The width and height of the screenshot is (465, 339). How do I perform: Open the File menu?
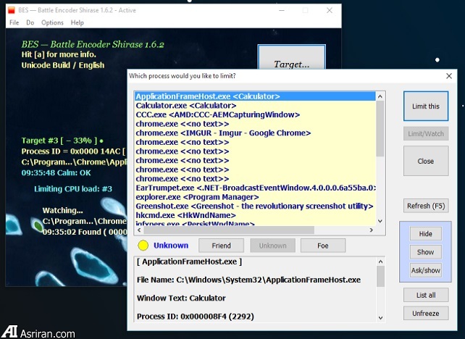pyautogui.click(x=14, y=22)
